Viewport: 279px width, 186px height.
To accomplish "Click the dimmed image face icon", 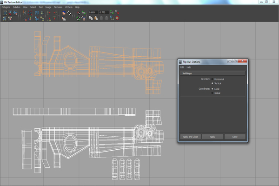I will 64,19.
